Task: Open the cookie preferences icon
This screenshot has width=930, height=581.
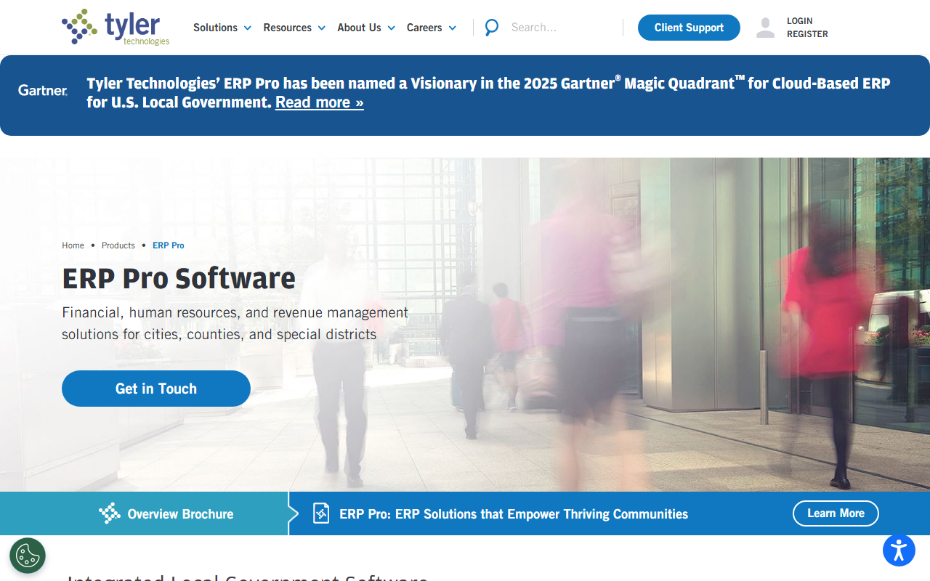Action: [x=28, y=556]
